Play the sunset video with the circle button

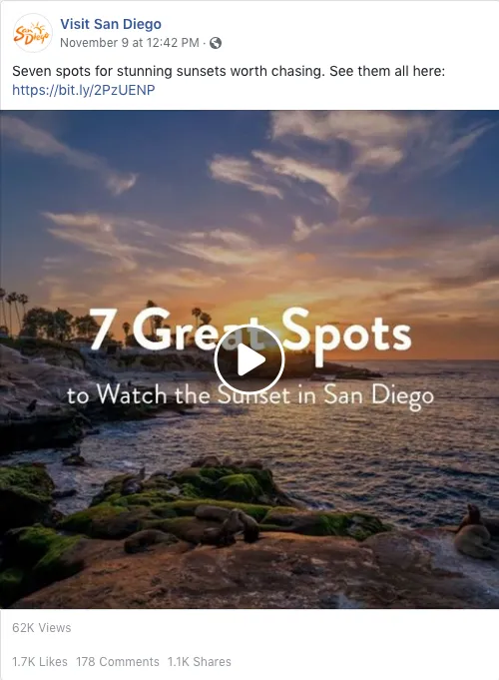pos(249,359)
